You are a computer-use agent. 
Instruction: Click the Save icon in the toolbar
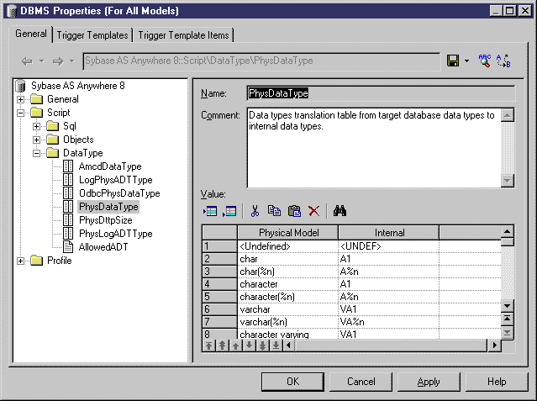click(x=453, y=61)
